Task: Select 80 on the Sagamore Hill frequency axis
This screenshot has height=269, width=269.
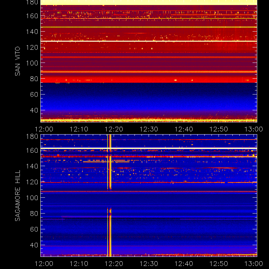Action: tap(34, 214)
